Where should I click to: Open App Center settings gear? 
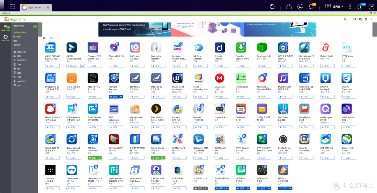(366, 19)
